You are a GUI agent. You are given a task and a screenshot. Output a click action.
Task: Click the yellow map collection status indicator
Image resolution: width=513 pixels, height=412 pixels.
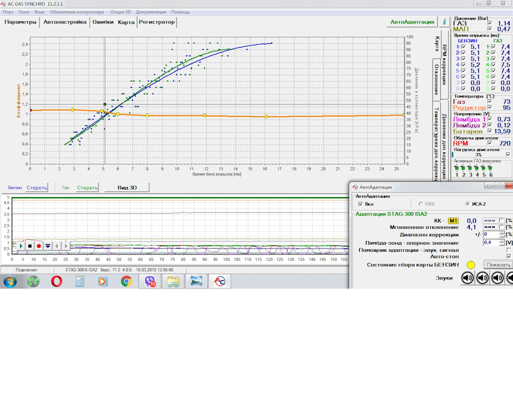coord(471,265)
